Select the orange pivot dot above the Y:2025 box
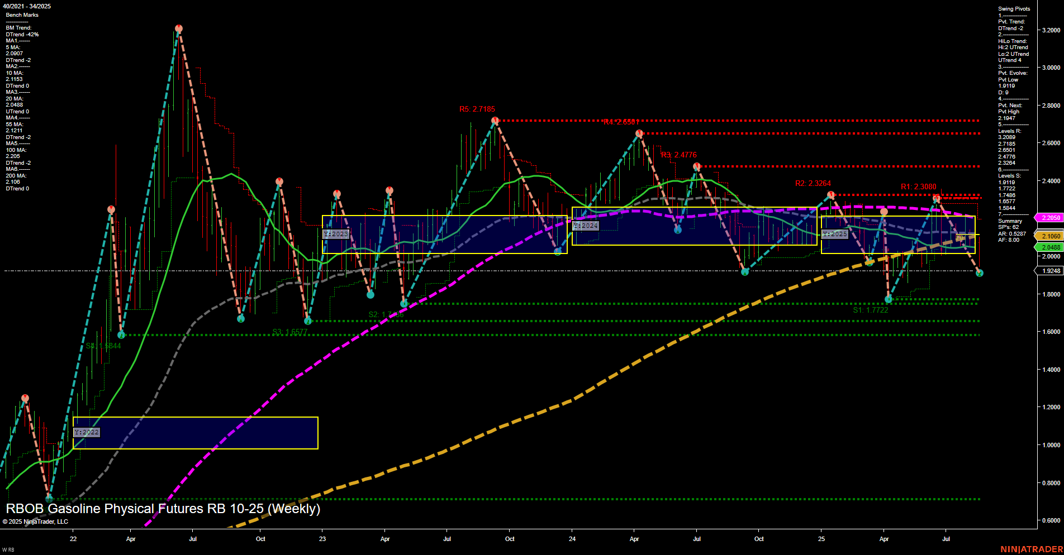The image size is (1064, 555). click(x=883, y=212)
